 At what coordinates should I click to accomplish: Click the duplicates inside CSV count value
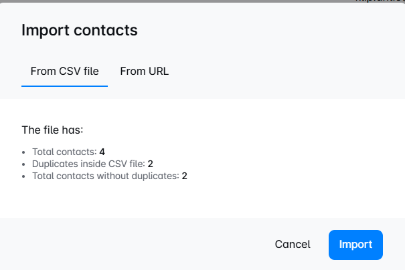pos(151,164)
